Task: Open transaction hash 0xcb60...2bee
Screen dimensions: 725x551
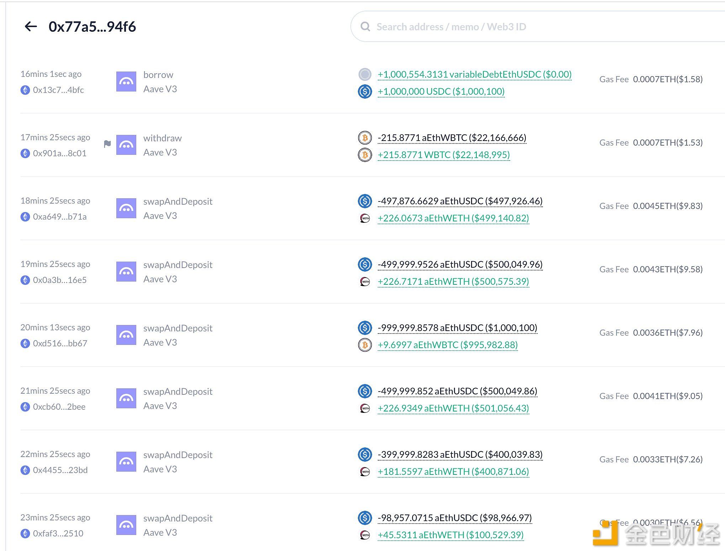Action: point(59,407)
